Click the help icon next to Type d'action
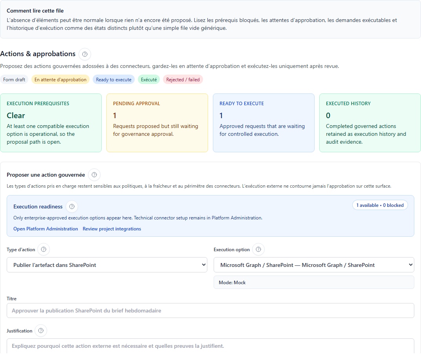Screen dimensions: 421x358 (43, 249)
